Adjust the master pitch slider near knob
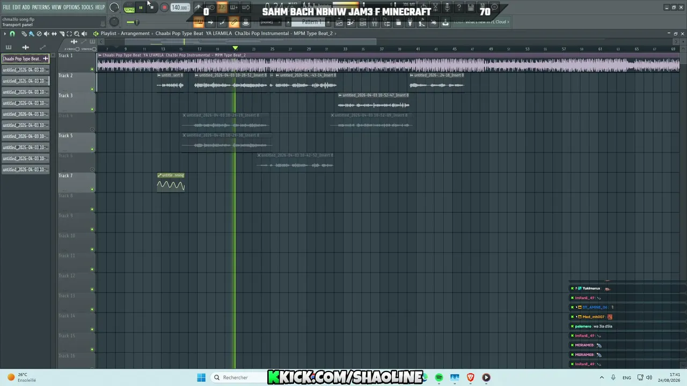This screenshot has width=687, height=386. click(136, 22)
